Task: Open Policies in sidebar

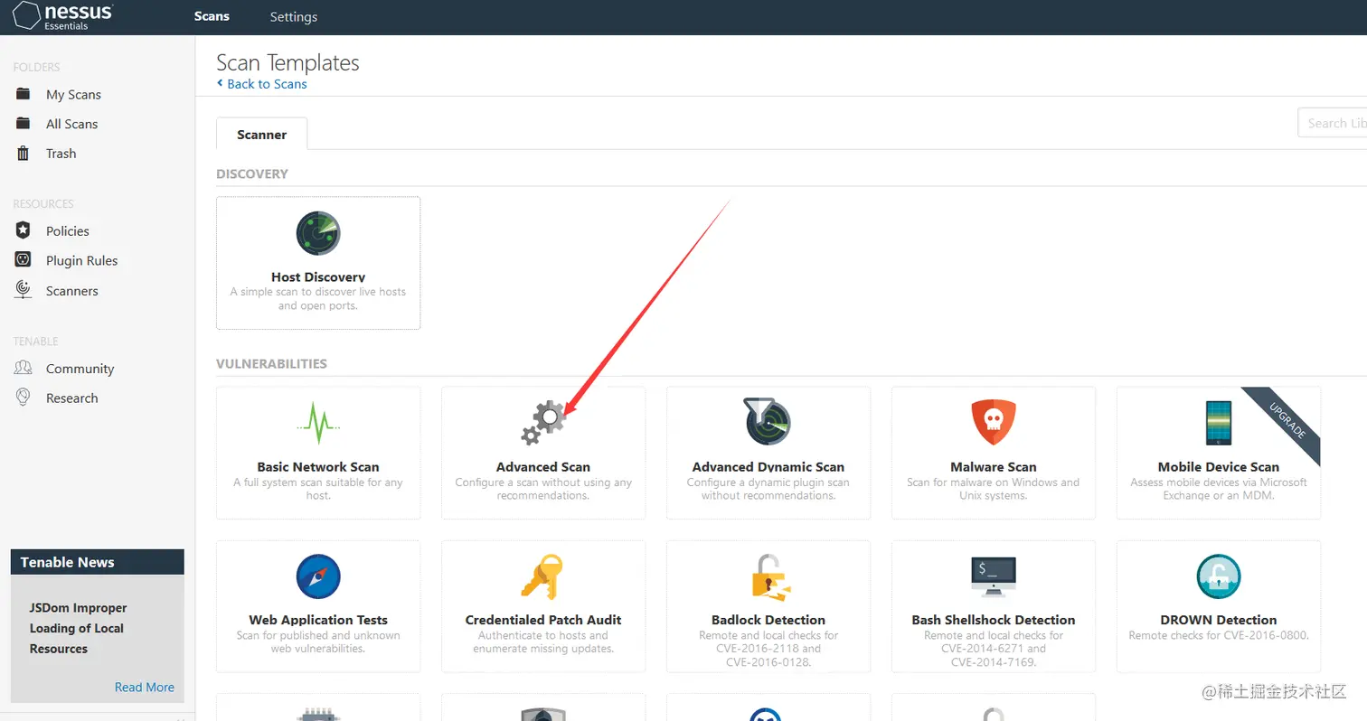Action: tap(68, 231)
